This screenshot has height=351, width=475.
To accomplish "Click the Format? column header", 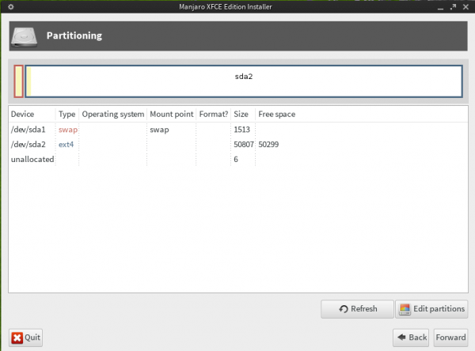I will click(213, 114).
